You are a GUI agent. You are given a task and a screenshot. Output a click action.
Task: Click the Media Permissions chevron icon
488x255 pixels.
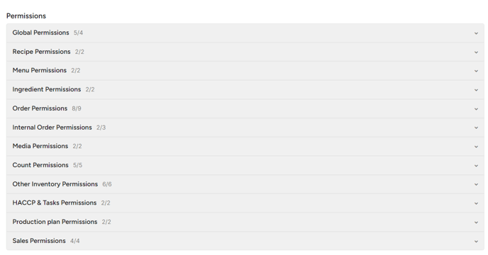tap(476, 147)
